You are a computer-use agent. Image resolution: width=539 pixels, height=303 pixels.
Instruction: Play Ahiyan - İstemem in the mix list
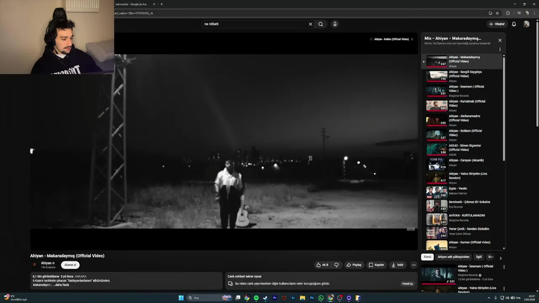[x=462, y=91]
